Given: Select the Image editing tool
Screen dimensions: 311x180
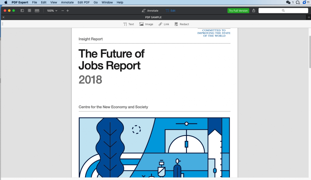Looking at the screenshot, I should coord(146,24).
